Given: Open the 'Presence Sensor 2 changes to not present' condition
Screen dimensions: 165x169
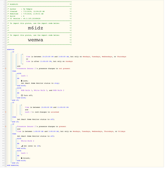Looking at the screenshot, I should [x=44, y=69].
